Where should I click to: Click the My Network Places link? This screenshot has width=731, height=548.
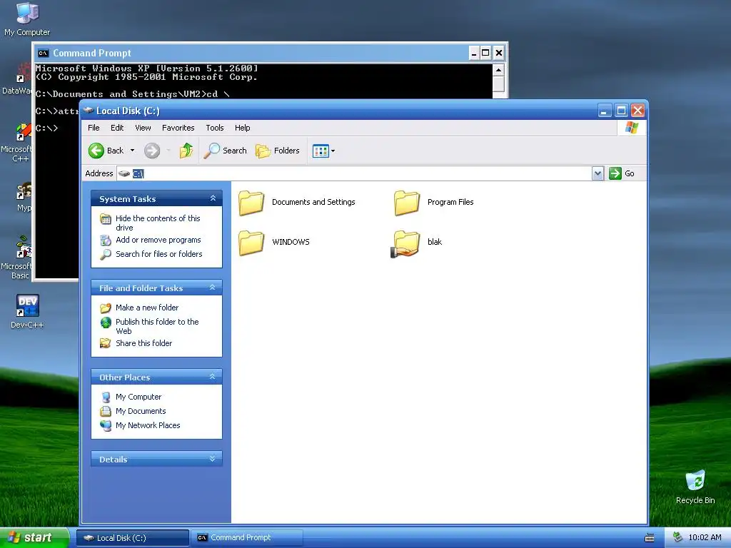point(148,425)
